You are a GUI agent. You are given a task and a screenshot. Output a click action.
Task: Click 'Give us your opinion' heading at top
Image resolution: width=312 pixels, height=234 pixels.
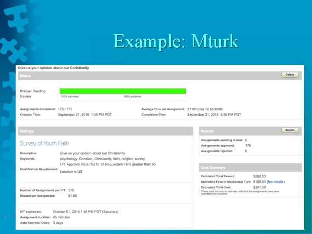point(54,68)
